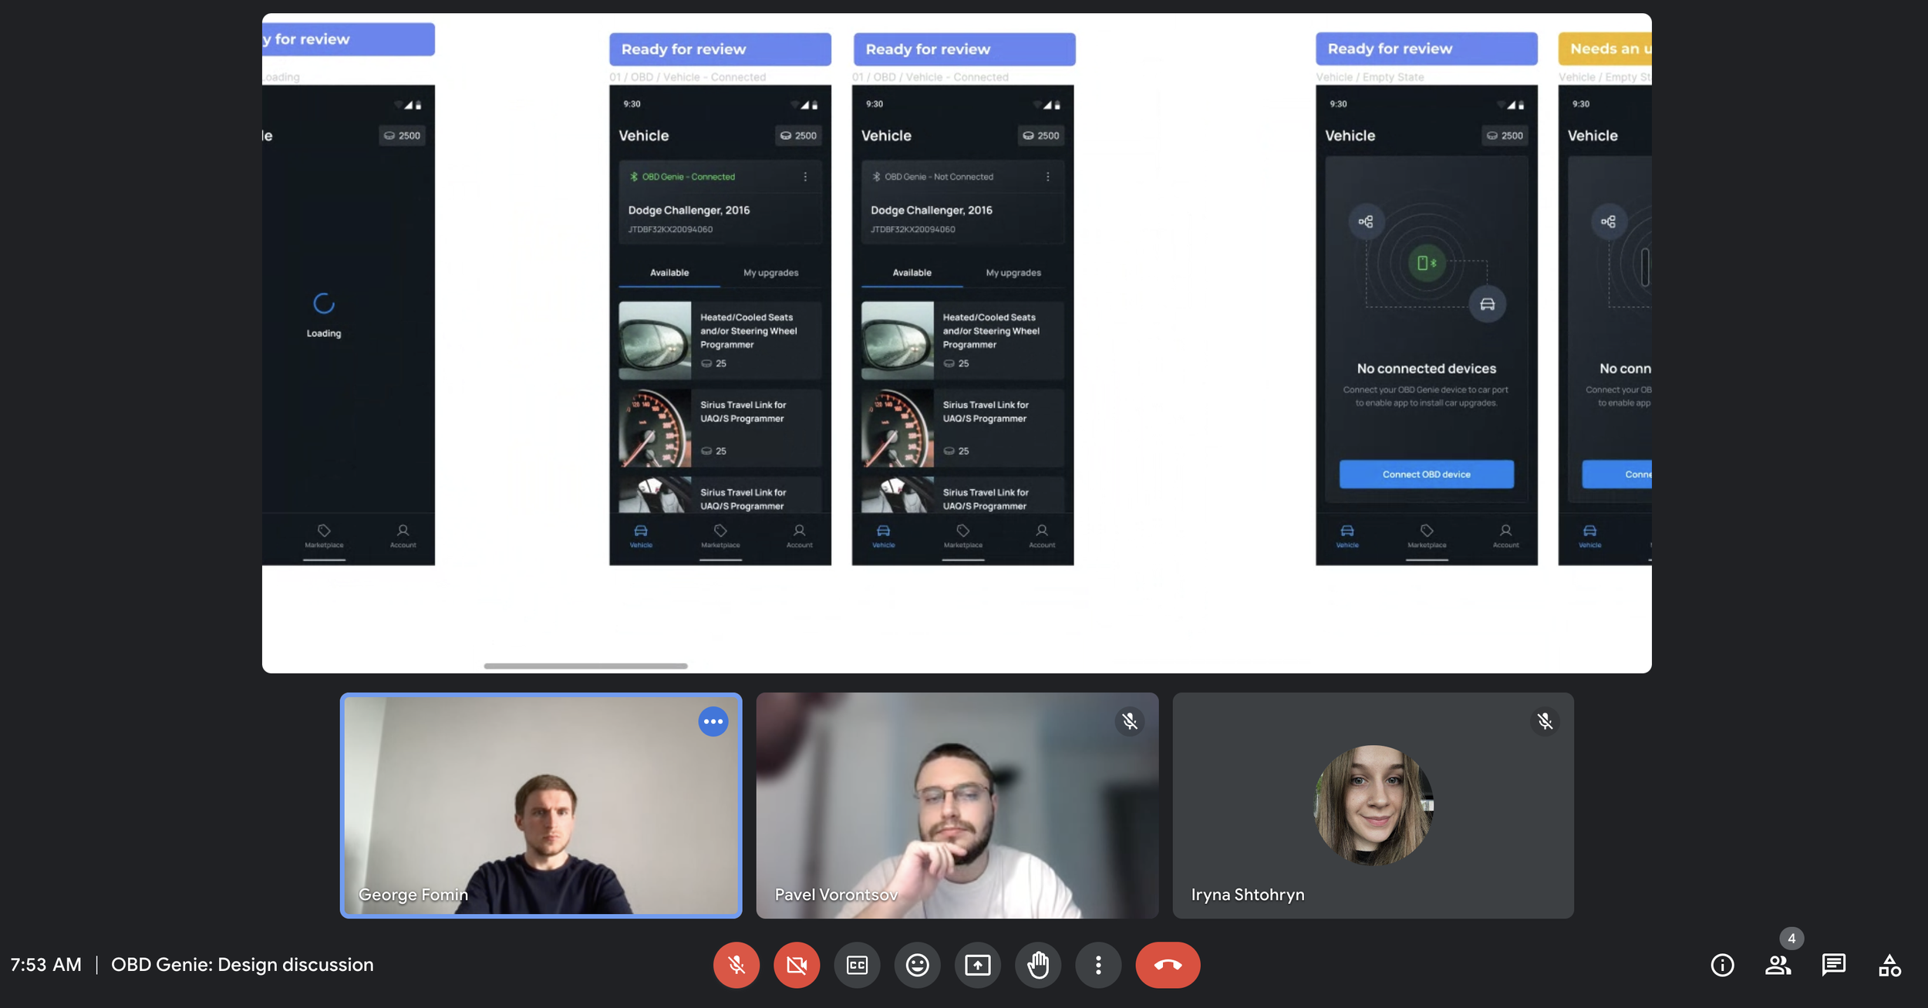Switch to My upgrades in Connected screen
This screenshot has height=1008, width=1928.
click(x=770, y=273)
